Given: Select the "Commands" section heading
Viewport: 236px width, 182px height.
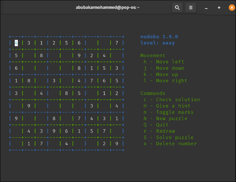Looking at the screenshot, I should [153, 93].
